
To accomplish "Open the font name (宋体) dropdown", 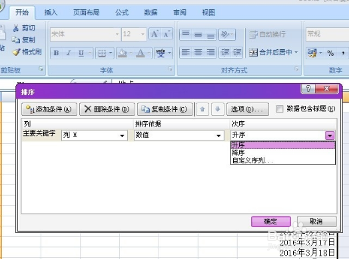I will tap(117, 34).
